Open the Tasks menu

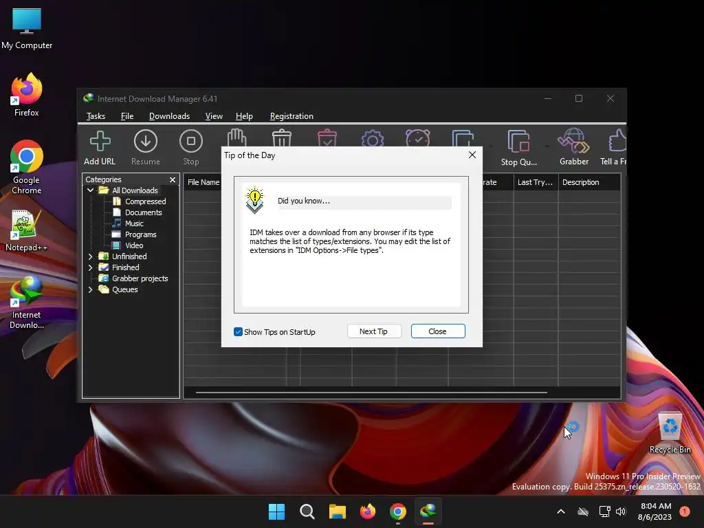(x=96, y=116)
